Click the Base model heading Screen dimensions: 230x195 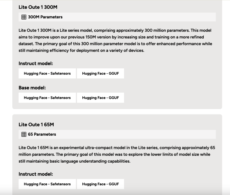click(x=32, y=87)
